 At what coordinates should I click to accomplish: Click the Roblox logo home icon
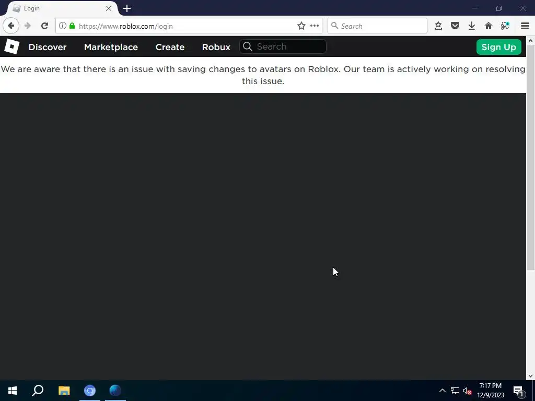(11, 46)
